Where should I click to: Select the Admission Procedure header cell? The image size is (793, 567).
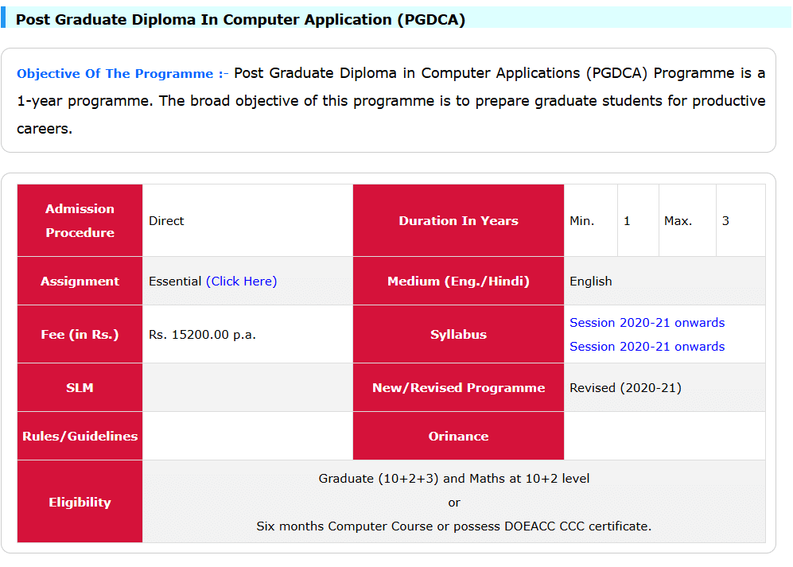click(x=80, y=221)
